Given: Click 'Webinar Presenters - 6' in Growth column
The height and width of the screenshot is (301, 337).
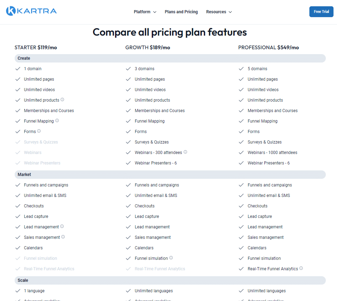Looking at the screenshot, I should click(x=156, y=163).
